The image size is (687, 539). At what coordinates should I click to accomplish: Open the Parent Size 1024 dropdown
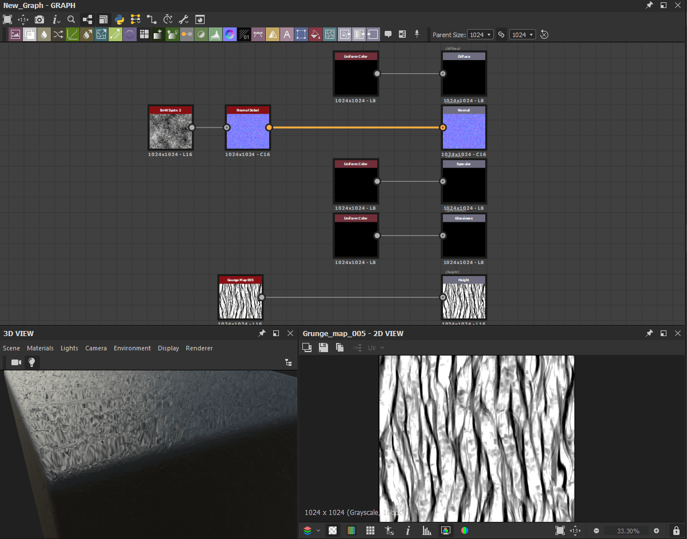480,34
